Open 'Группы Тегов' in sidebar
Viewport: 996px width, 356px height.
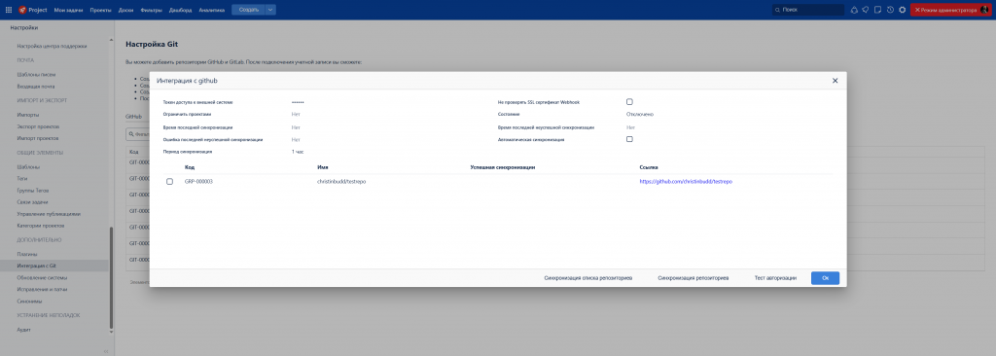click(33, 190)
